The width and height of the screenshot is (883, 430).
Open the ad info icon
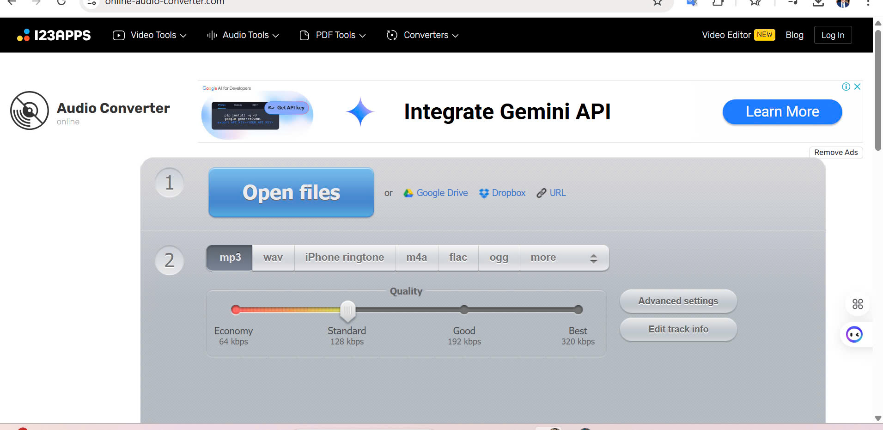tap(846, 86)
